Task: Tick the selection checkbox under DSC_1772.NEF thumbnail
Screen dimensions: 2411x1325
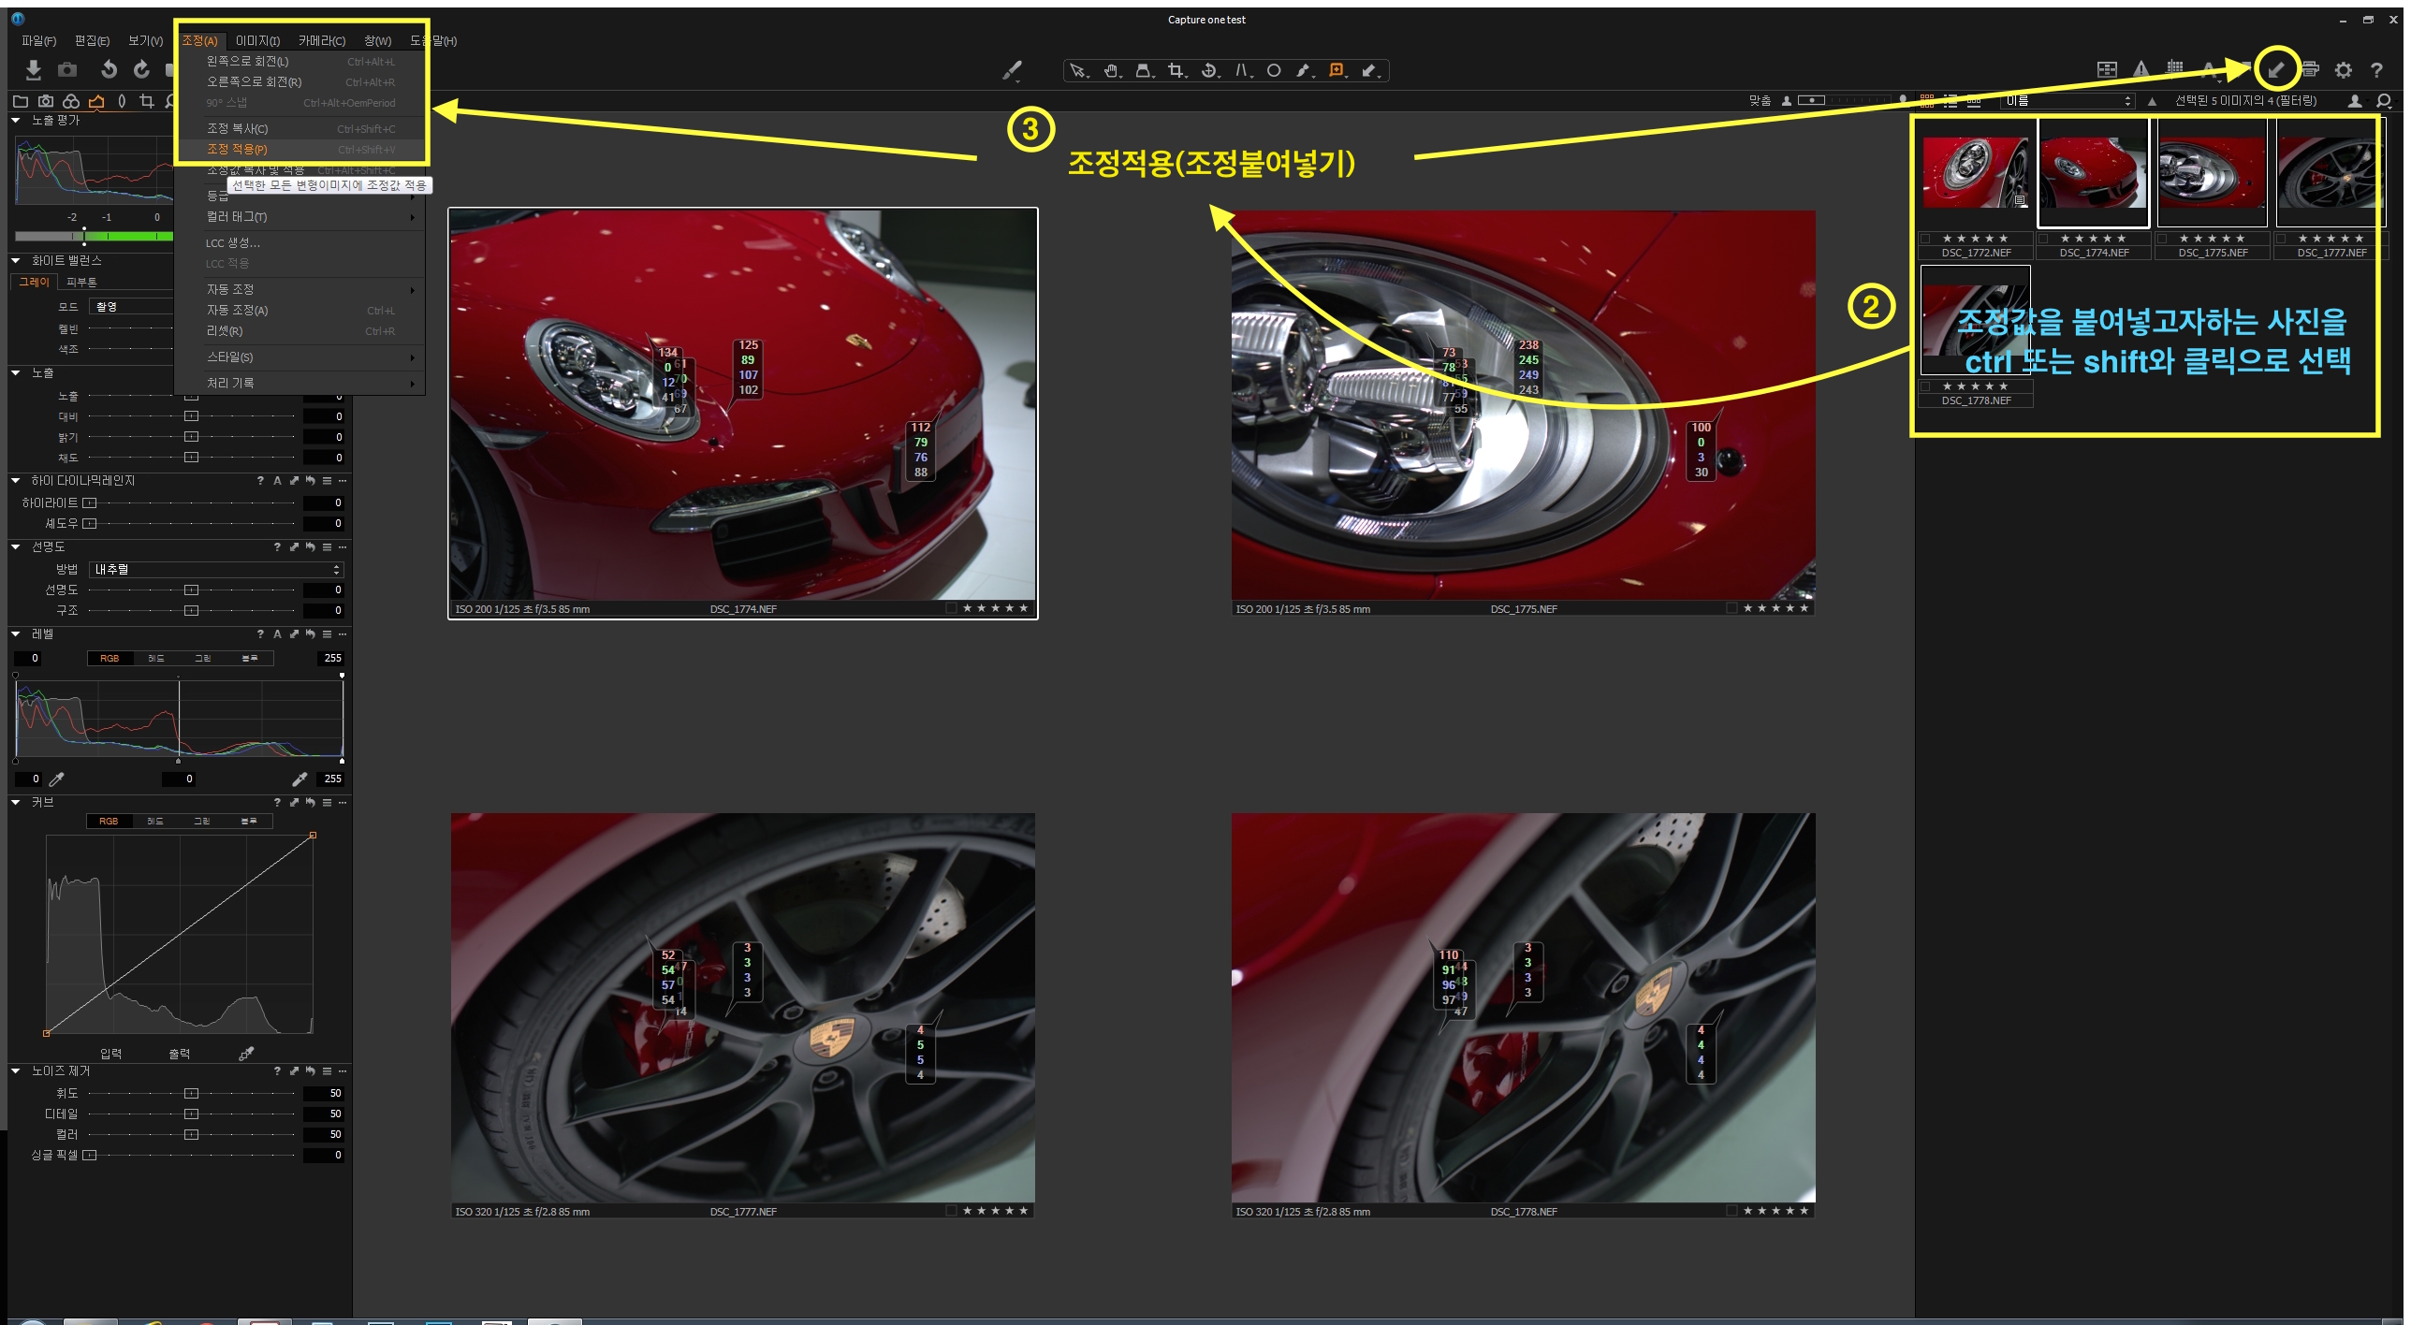Action: [1925, 239]
